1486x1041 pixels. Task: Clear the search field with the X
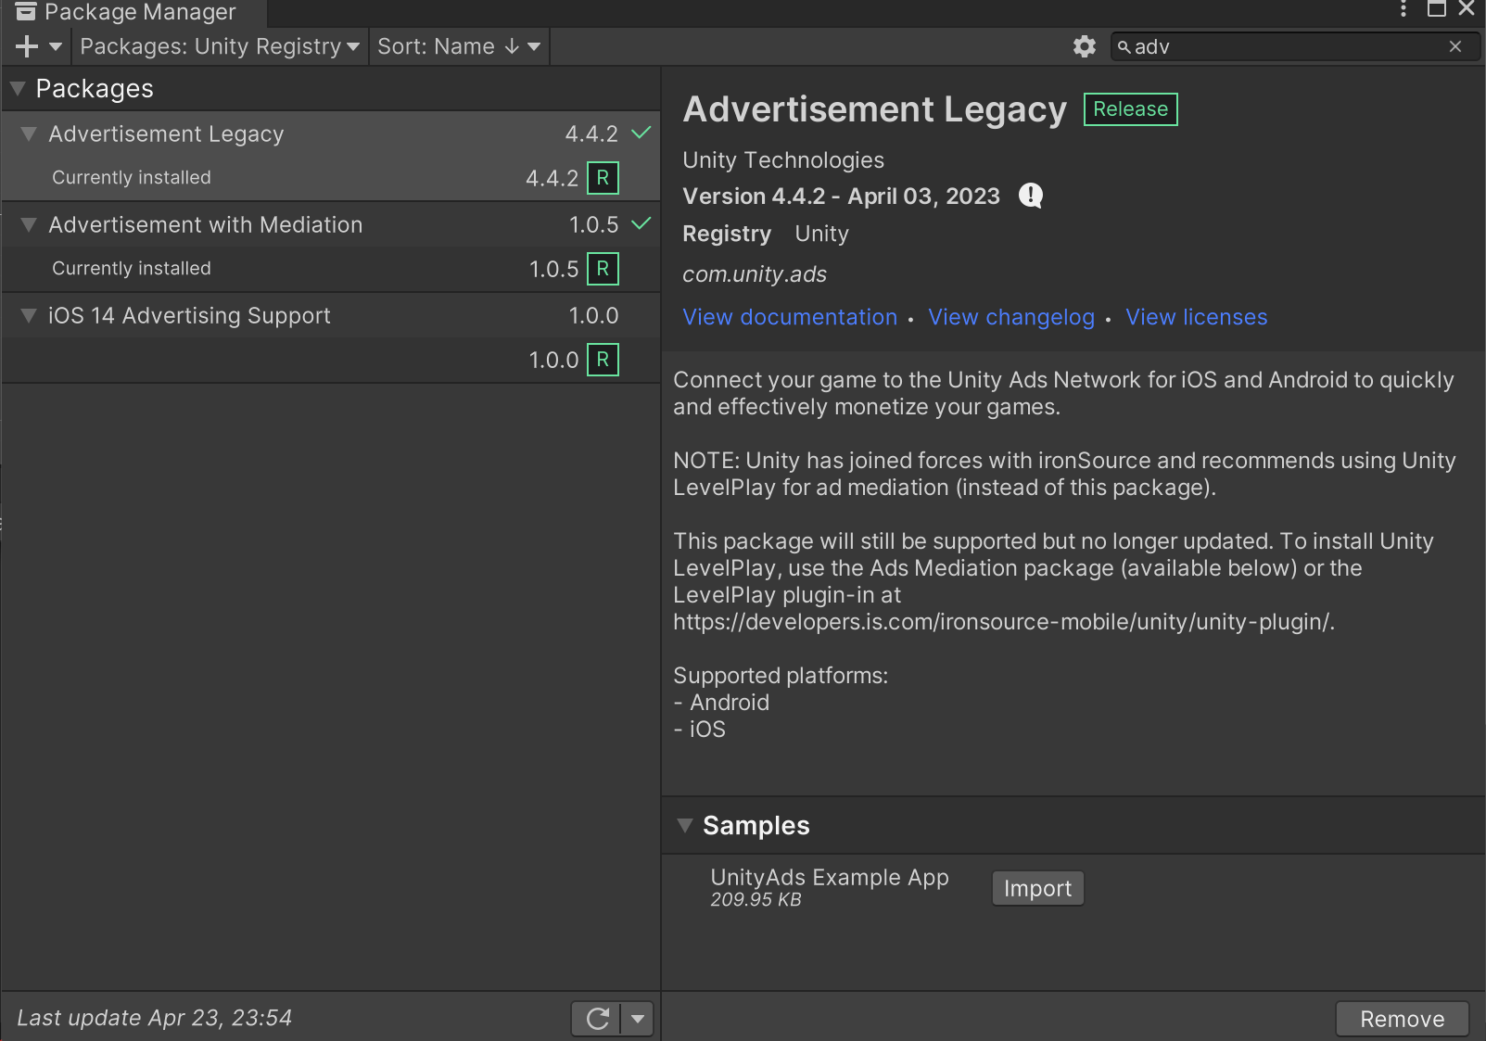click(x=1455, y=46)
